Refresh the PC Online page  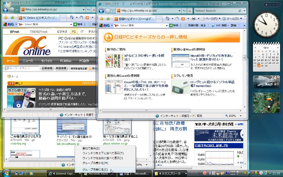88,10
